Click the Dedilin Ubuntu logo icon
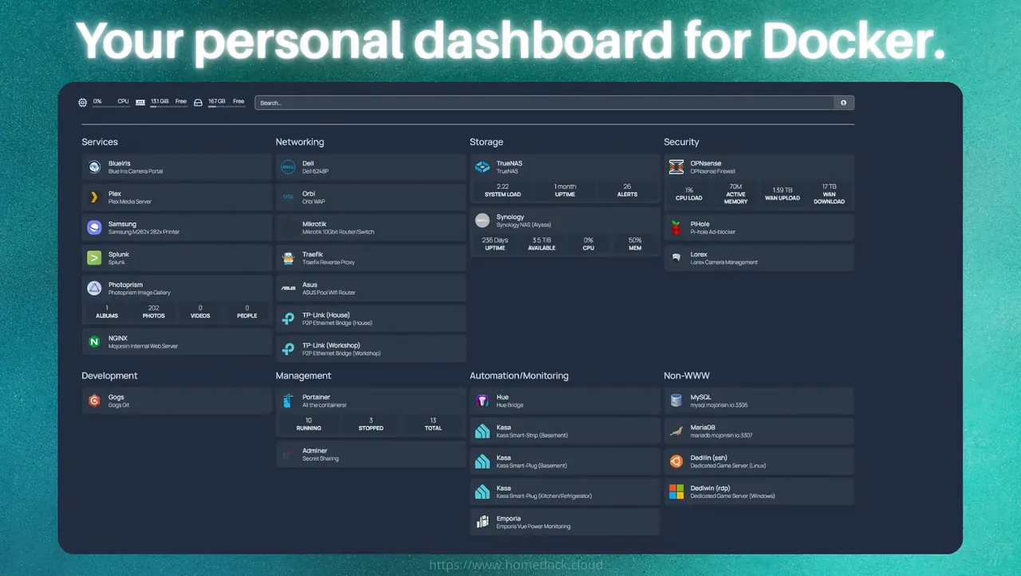Screen dimensions: 1021x576 tap(676, 461)
